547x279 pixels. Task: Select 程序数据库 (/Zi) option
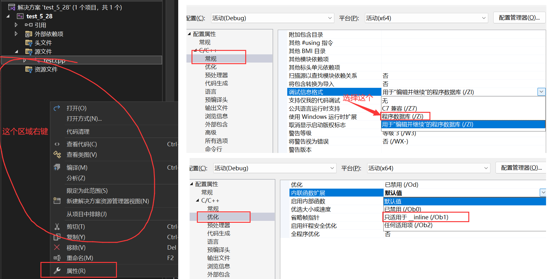463,116
